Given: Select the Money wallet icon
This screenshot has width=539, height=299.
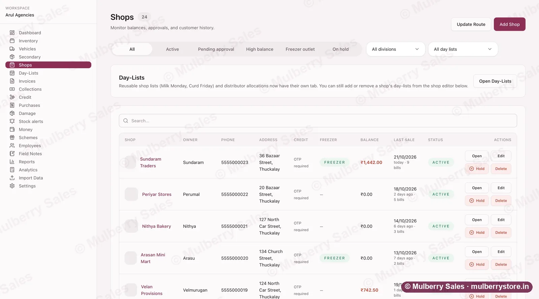Looking at the screenshot, I should point(12,129).
